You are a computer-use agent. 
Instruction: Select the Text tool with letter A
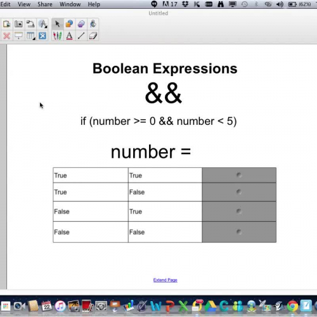pos(69,36)
